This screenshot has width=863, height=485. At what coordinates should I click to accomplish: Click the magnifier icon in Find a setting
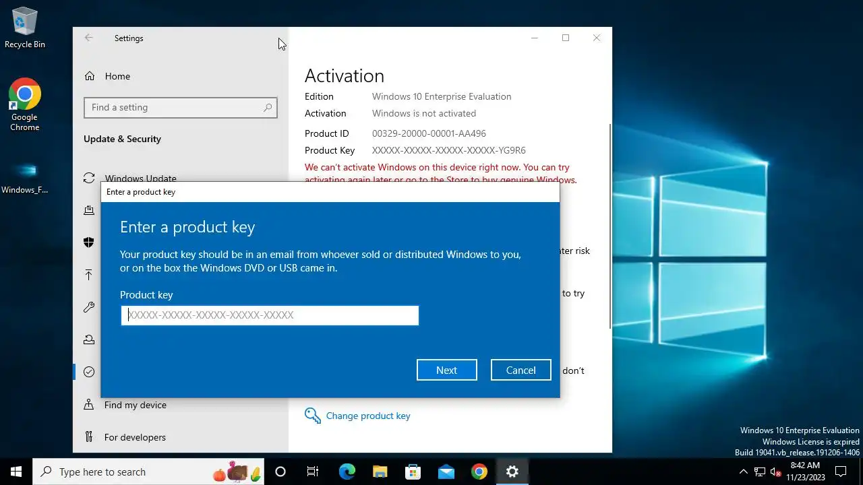coord(268,107)
